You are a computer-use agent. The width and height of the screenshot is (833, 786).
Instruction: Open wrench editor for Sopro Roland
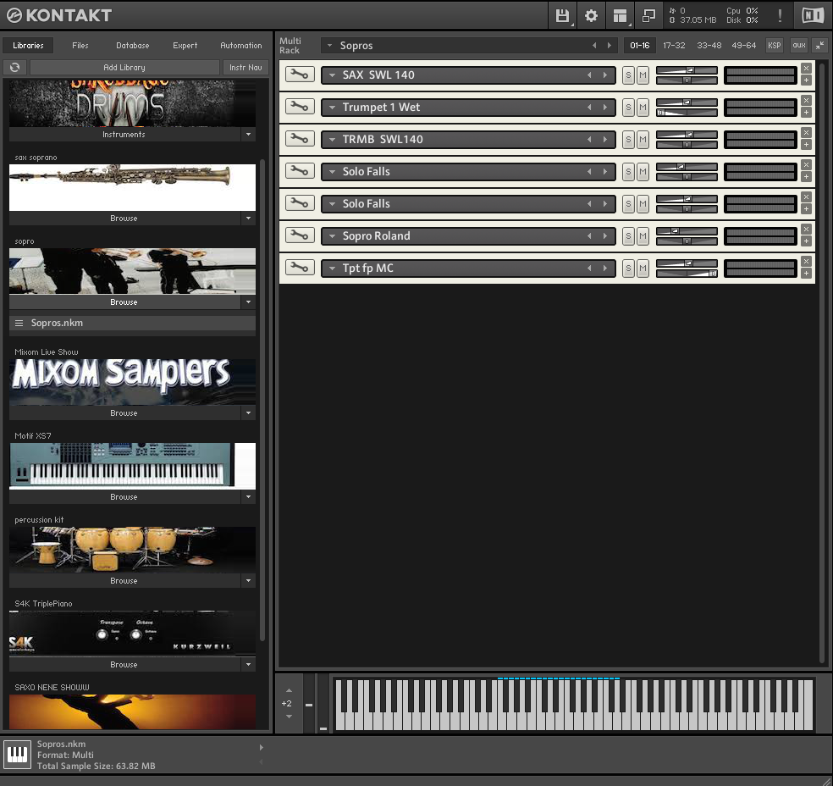(x=300, y=235)
